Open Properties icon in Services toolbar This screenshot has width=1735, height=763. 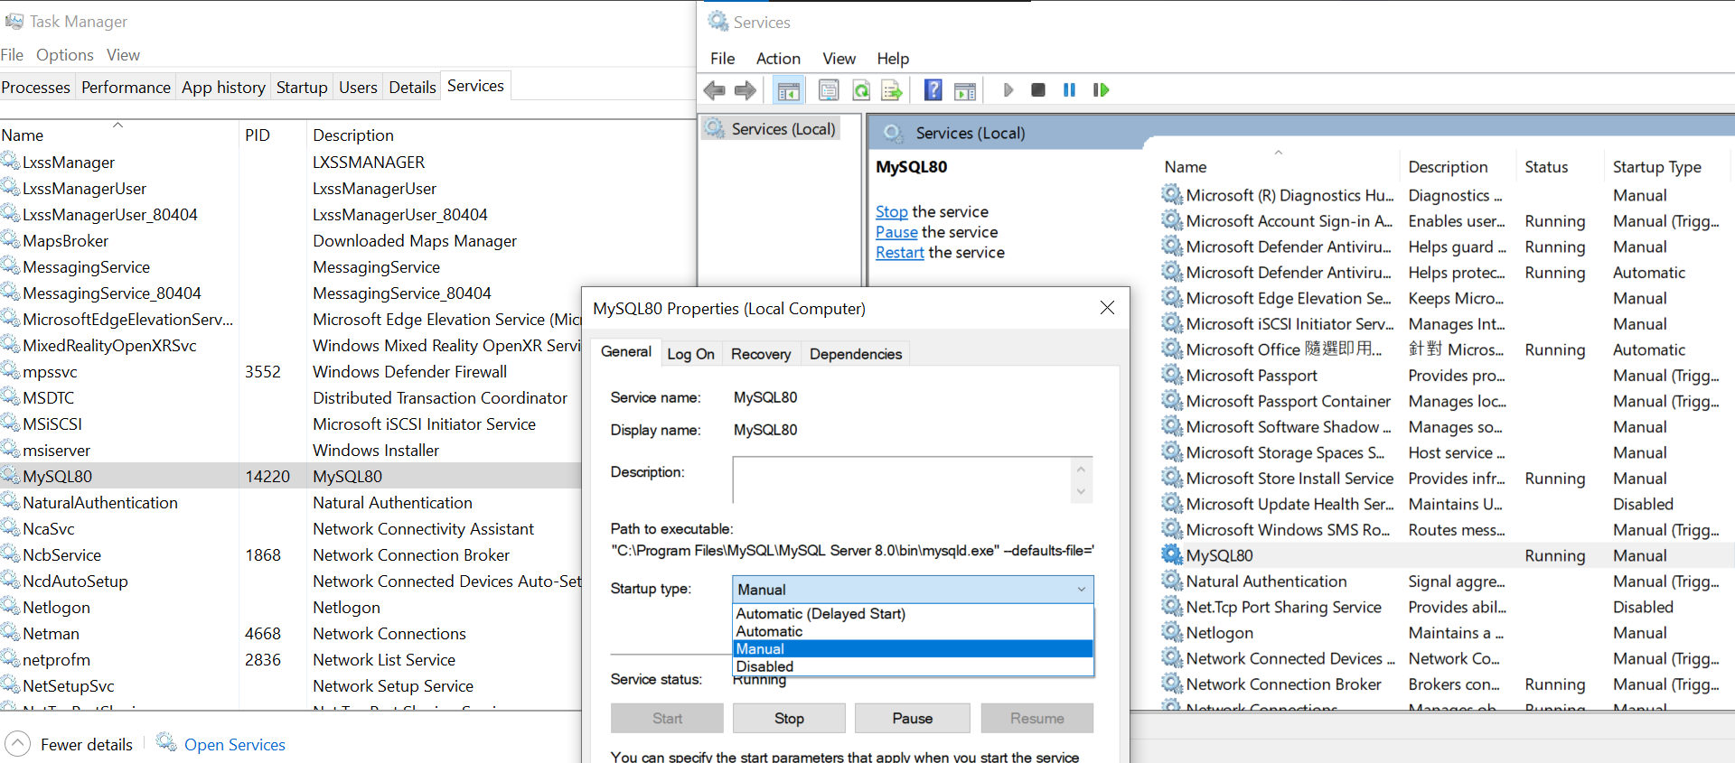(x=829, y=90)
